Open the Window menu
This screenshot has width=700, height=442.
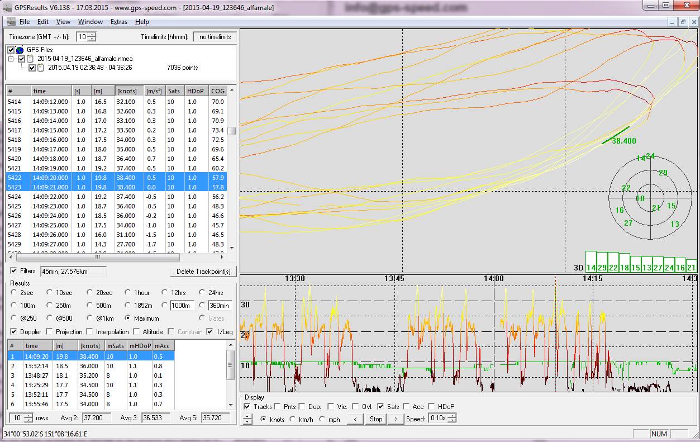coord(90,22)
